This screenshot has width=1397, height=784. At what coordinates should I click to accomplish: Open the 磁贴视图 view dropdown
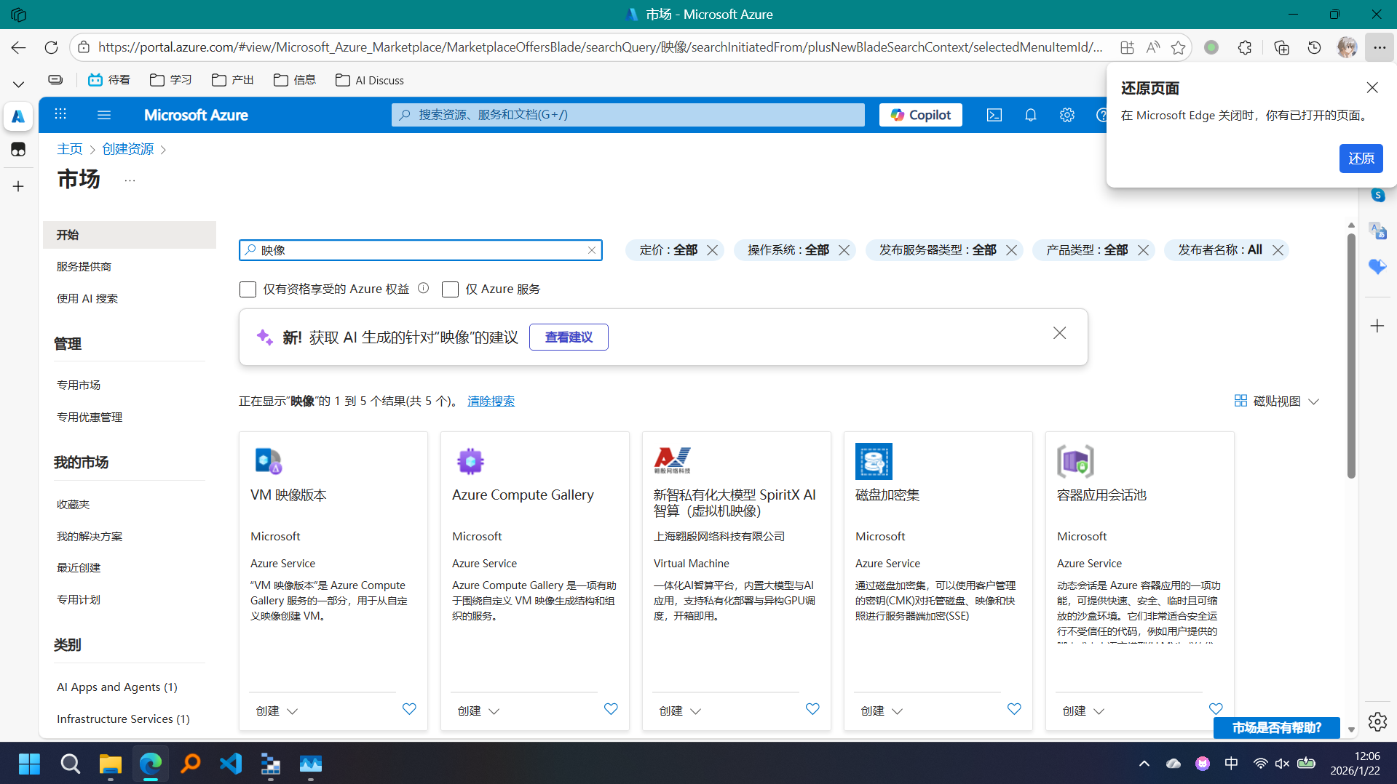[1277, 401]
